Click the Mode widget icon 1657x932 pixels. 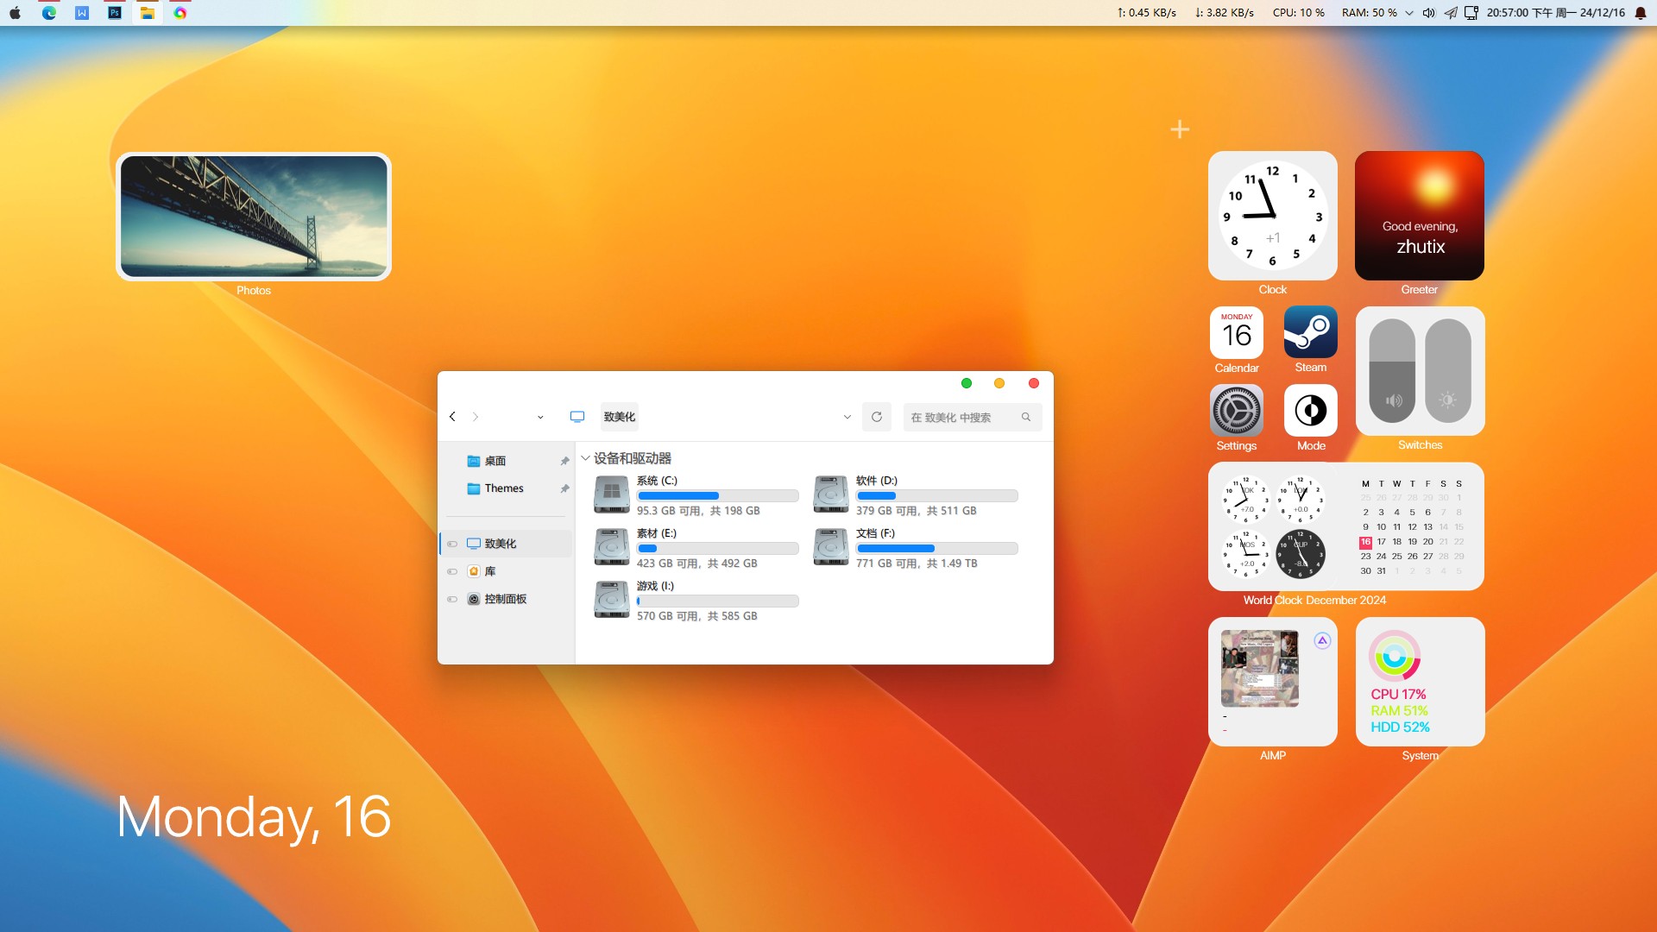1310,411
